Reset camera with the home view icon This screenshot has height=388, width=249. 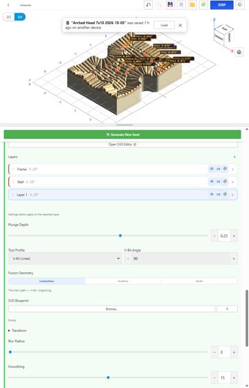tap(239, 52)
